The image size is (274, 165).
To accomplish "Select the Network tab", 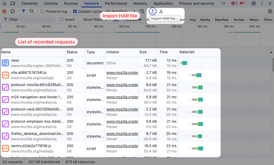I will click(x=91, y=4).
